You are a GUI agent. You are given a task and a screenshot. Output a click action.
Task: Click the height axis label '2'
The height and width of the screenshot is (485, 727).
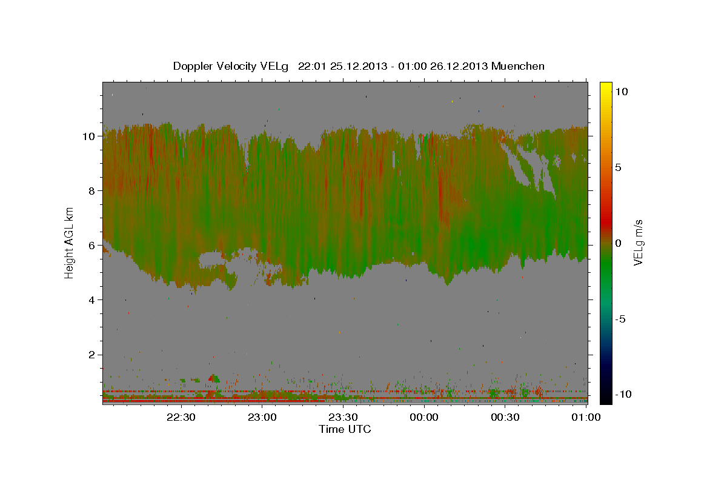click(92, 355)
